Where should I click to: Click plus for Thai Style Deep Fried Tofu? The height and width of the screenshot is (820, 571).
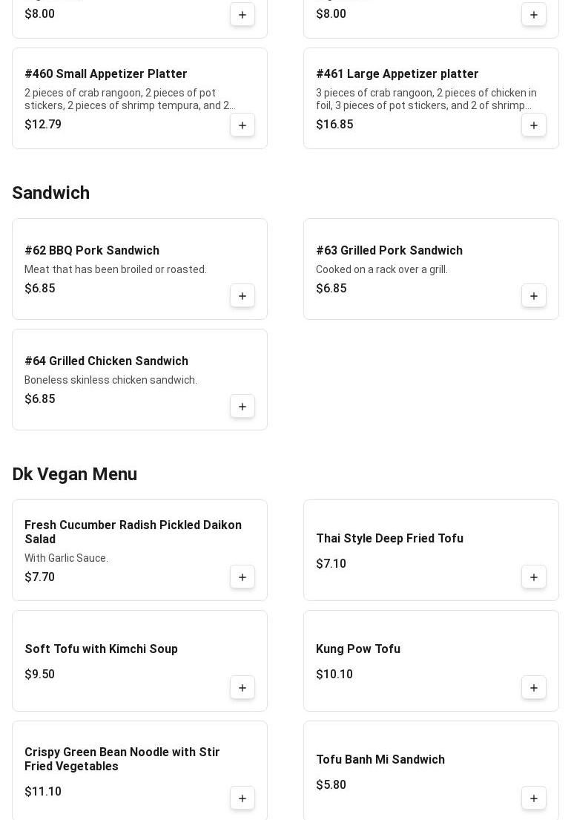[x=534, y=577]
